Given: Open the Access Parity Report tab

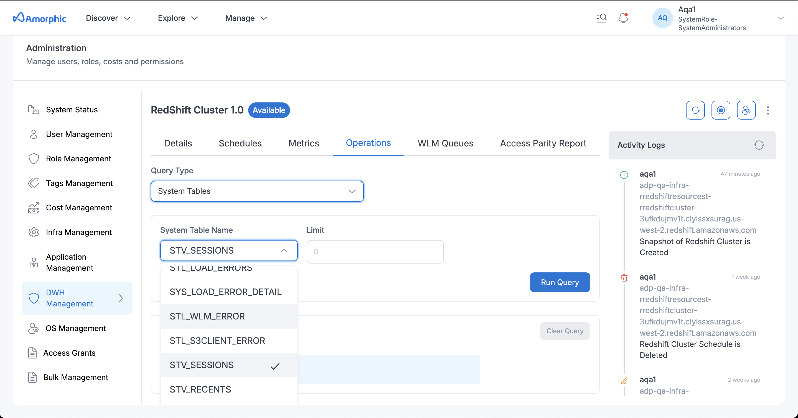Looking at the screenshot, I should tap(543, 143).
